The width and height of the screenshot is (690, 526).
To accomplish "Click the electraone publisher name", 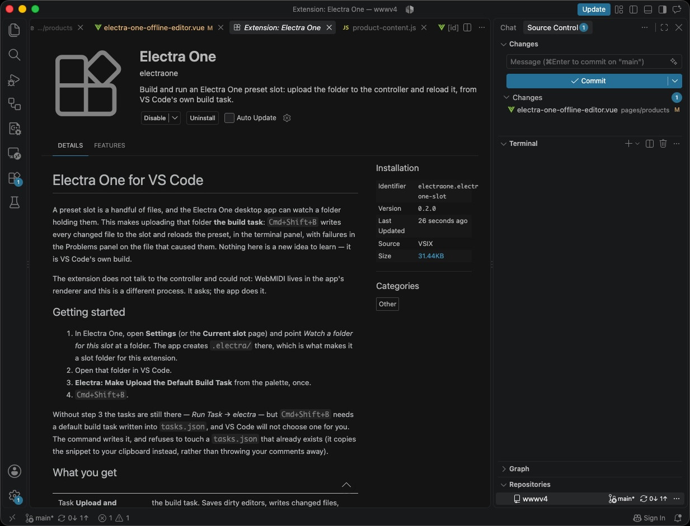I will click(159, 73).
